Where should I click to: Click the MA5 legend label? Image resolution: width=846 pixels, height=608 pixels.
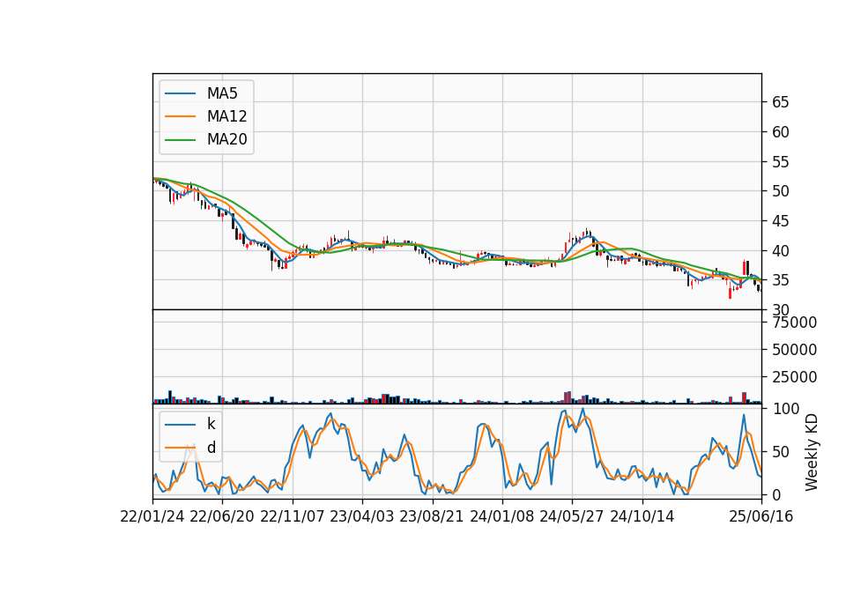pos(222,93)
